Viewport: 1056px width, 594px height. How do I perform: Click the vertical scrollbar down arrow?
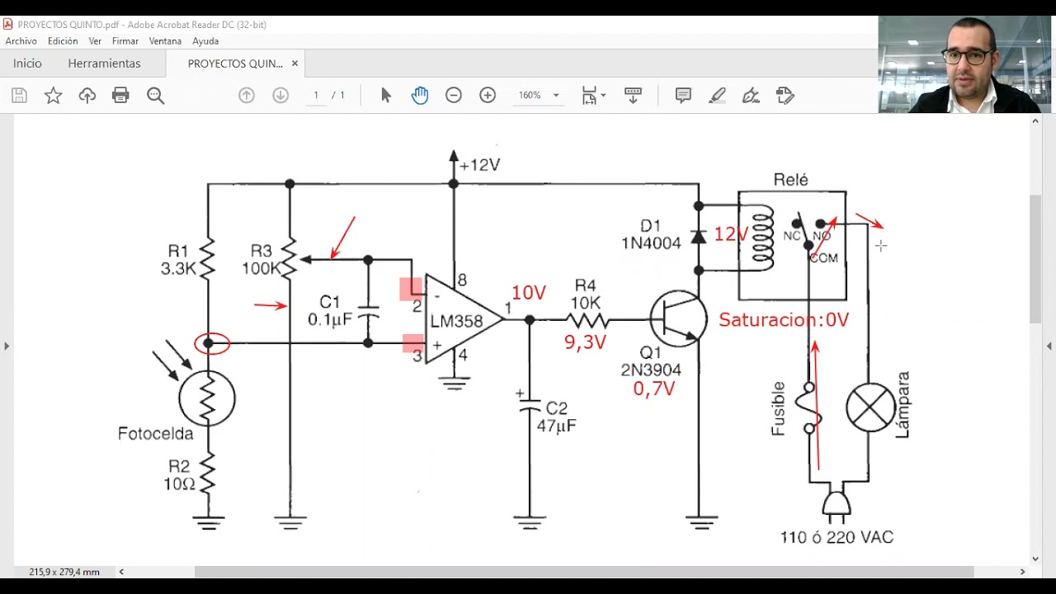1035,559
